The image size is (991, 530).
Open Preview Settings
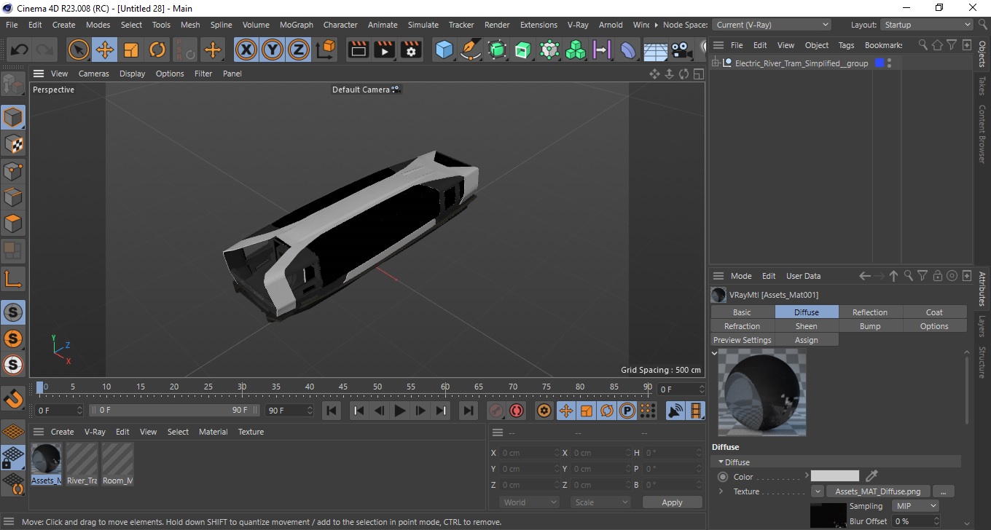(x=742, y=340)
